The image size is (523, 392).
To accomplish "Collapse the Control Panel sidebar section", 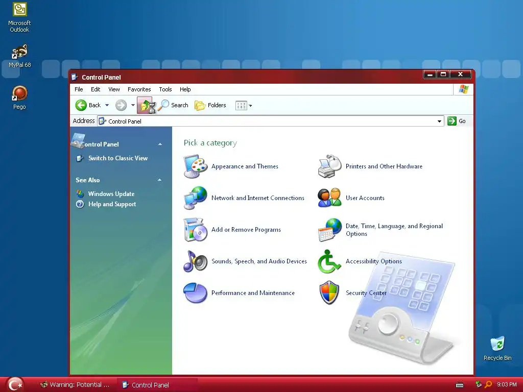I will coord(160,144).
